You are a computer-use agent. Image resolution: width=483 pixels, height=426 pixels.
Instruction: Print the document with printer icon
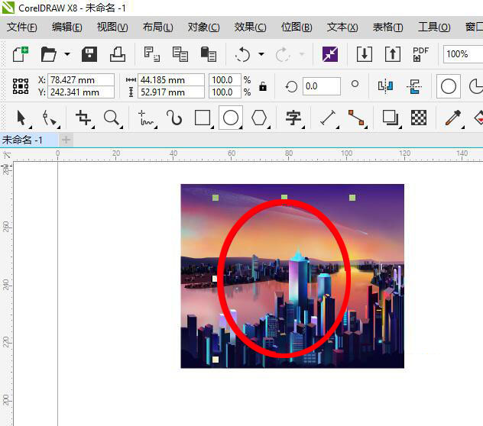[x=118, y=54]
